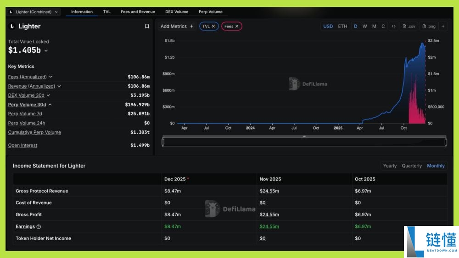Click the Perp Volume 7d metric label
Image resolution: width=459 pixels, height=258 pixels.
[25, 114]
